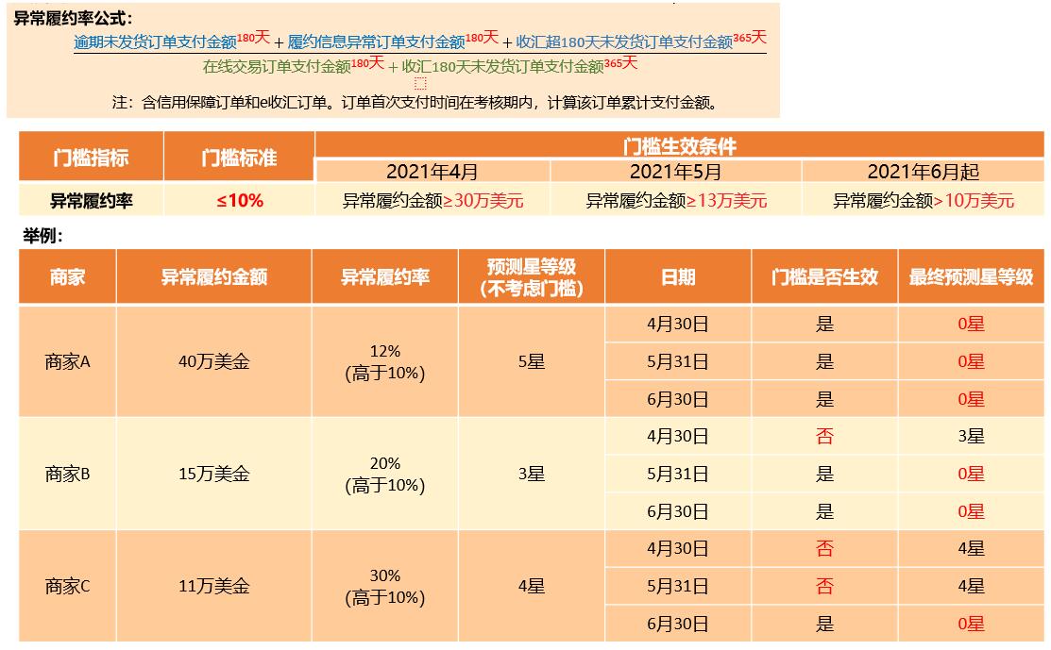Click the 门槛标准 header cell

pyautogui.click(x=239, y=157)
